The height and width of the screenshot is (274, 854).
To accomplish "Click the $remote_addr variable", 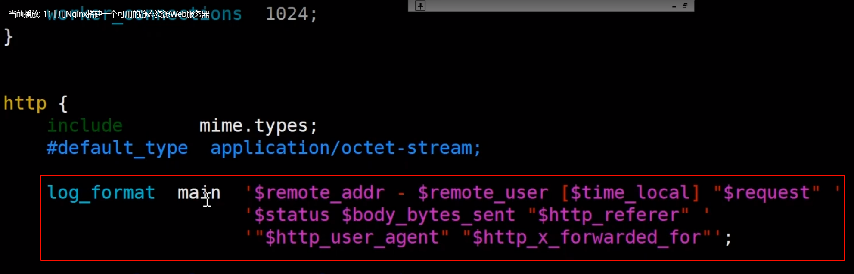I will click(x=319, y=193).
